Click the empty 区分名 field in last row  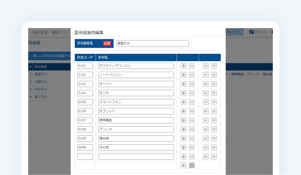(x=136, y=157)
